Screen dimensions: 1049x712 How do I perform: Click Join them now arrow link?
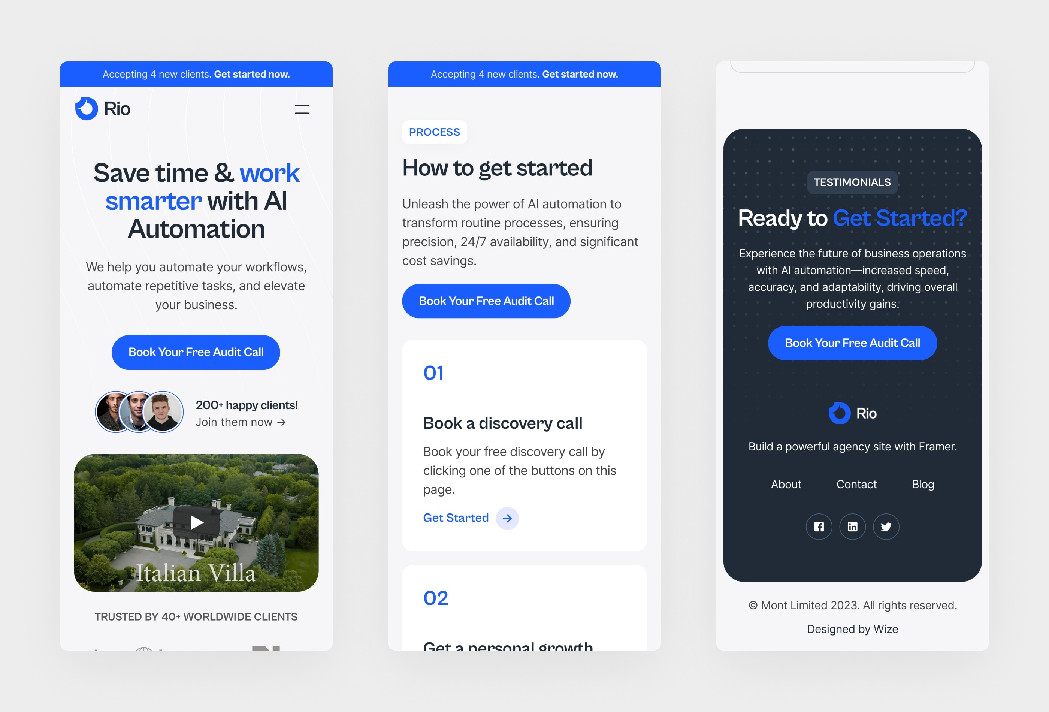241,421
